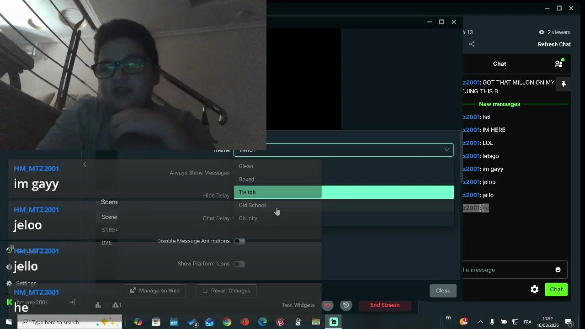This screenshot has width=585, height=329.
Task: Open PowerPoint from the taskbar
Action: click(x=245, y=322)
